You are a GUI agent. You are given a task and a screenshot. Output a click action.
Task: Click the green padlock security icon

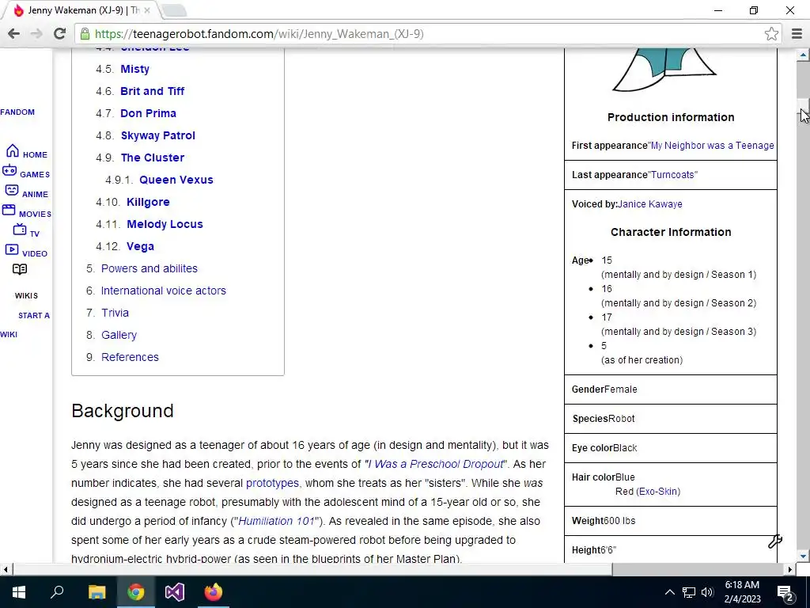[84, 34]
